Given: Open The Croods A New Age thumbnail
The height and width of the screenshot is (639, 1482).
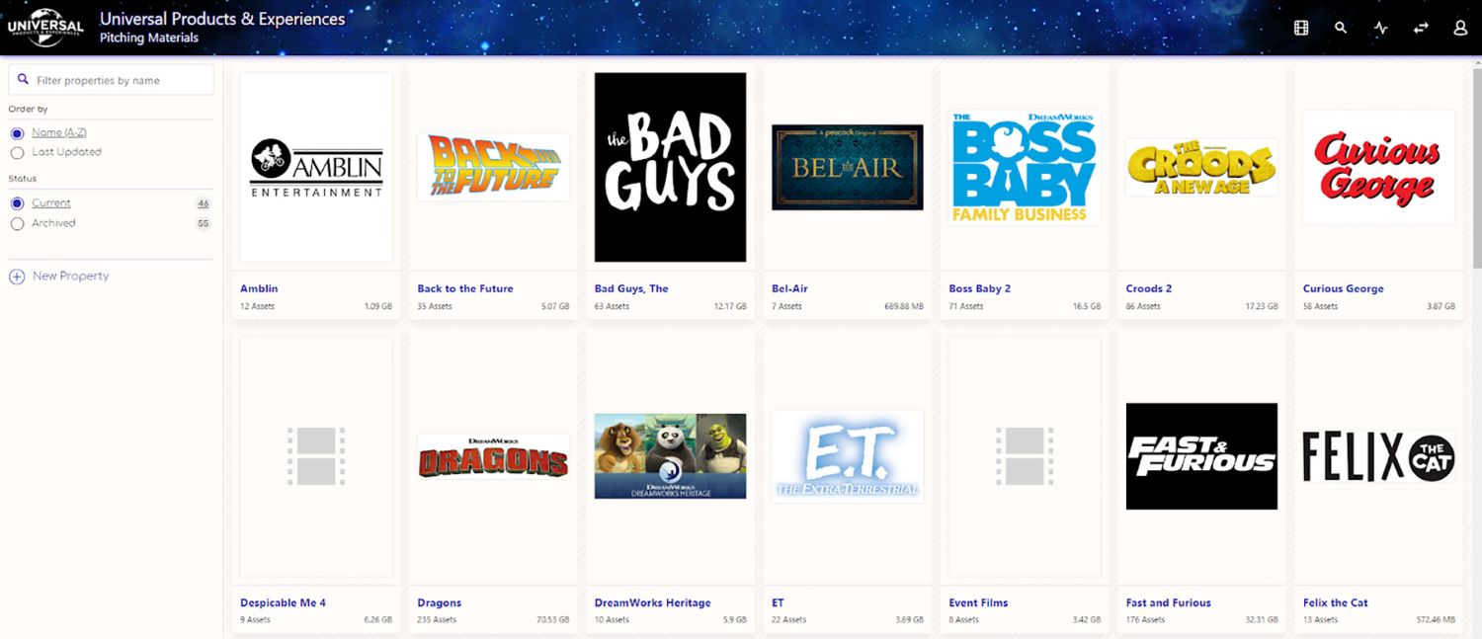Looking at the screenshot, I should [1201, 167].
